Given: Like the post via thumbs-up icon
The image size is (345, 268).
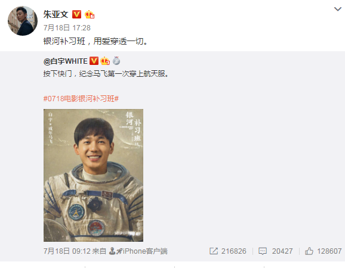Looking at the screenshot, I should (309, 251).
